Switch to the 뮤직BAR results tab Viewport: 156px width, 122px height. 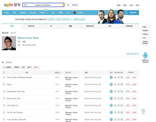click(x=129, y=26)
